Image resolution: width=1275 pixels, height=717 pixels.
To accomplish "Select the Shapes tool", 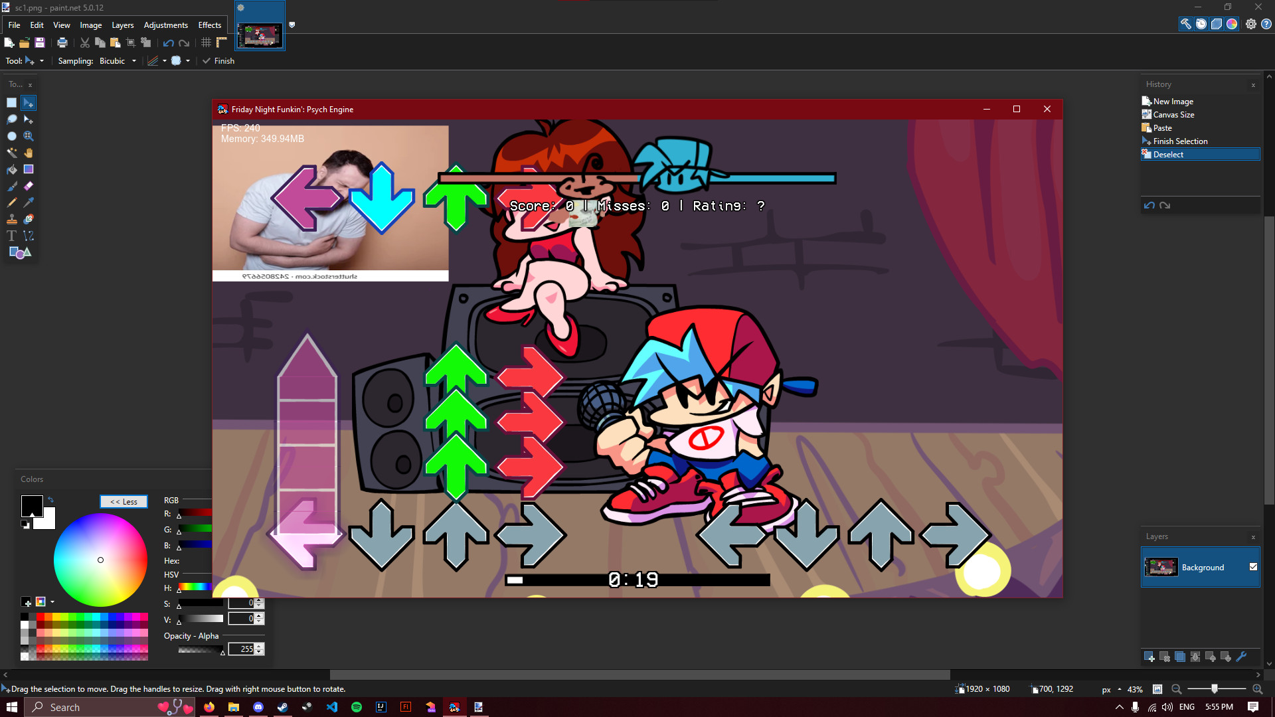I will (20, 252).
